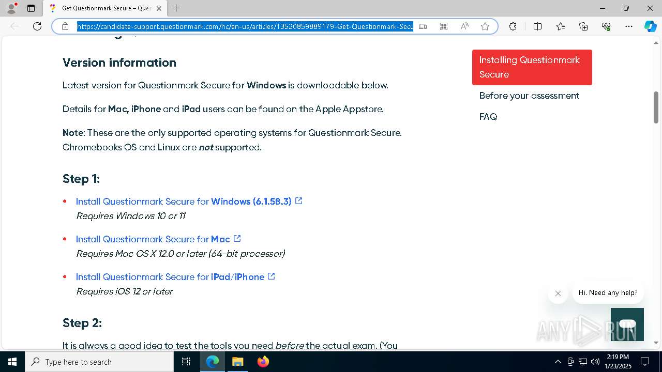This screenshot has height=372, width=662.
Task: Click the external-link icon beside the Windows link
Action: (298, 201)
